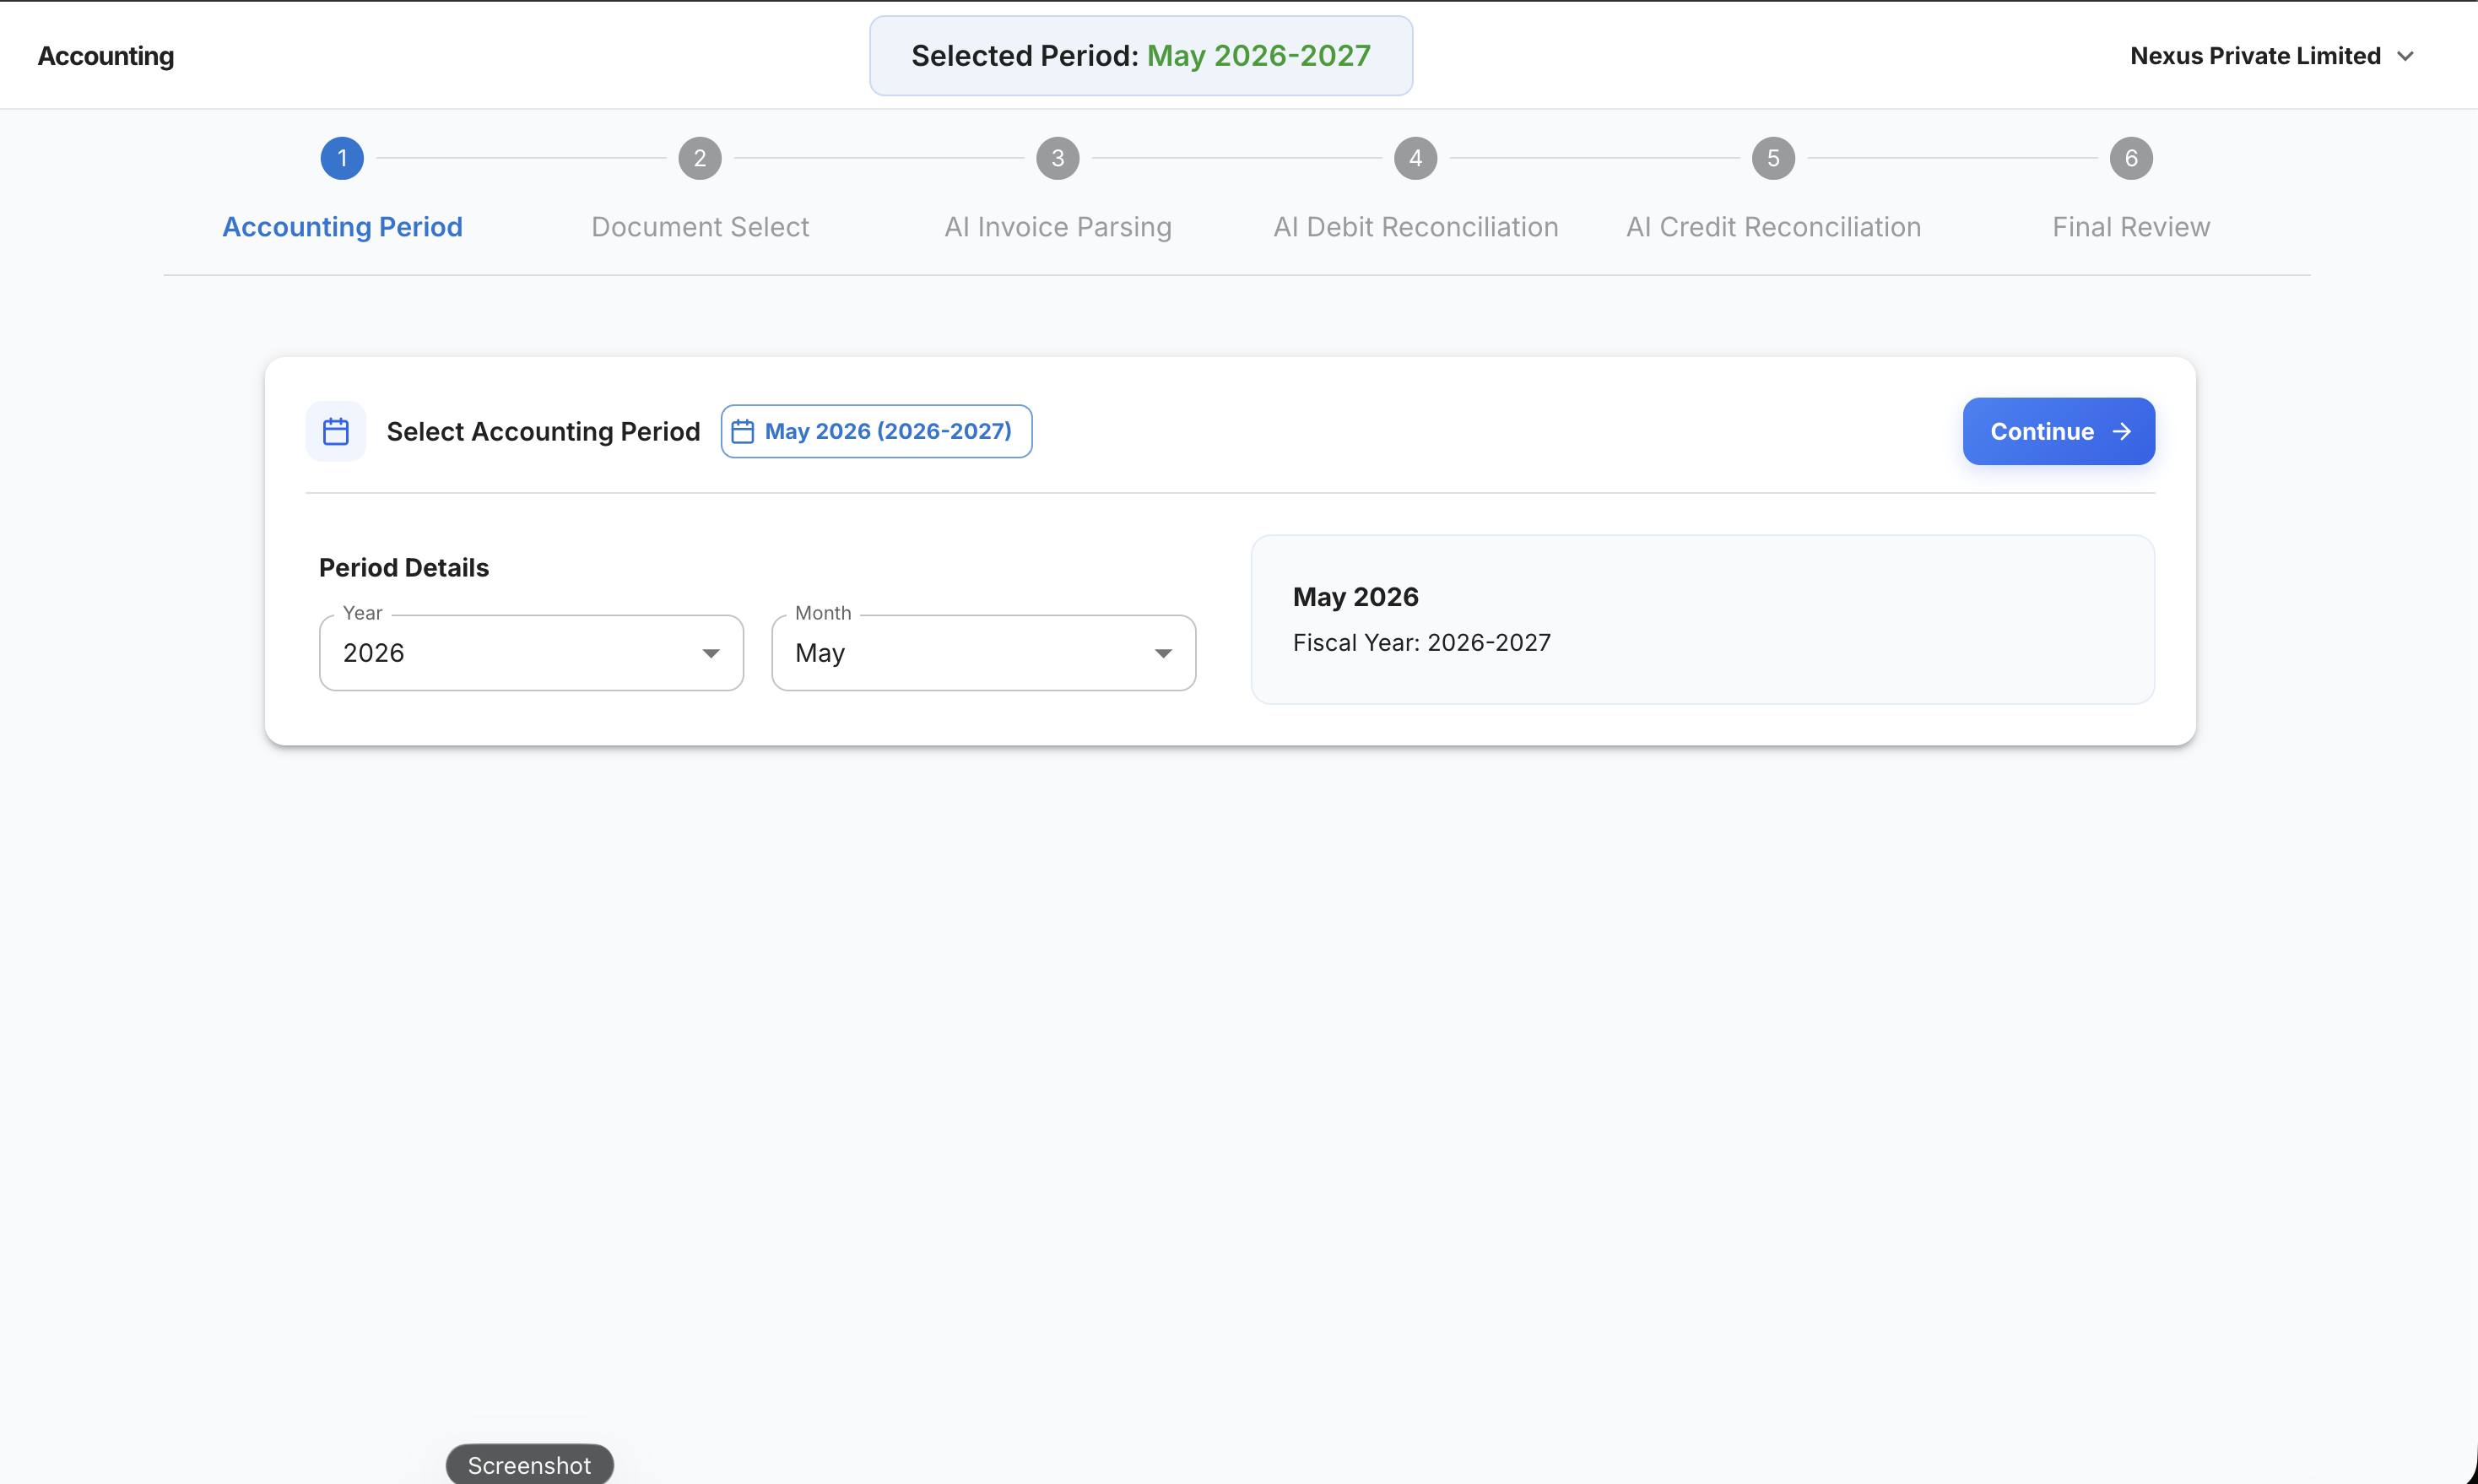Click the May 2026 summary heading
2478x1484 pixels.
1355,597
